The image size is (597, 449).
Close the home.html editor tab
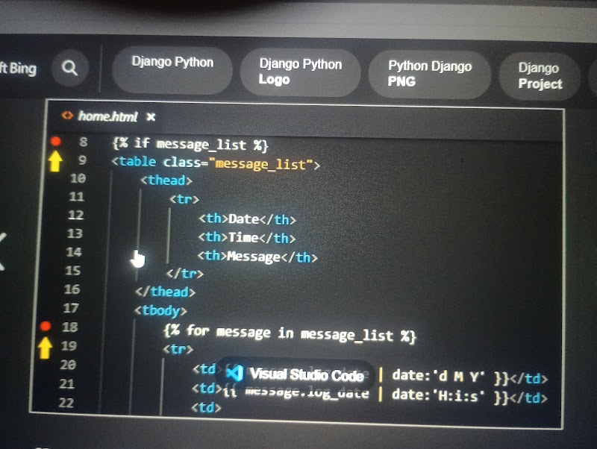point(150,116)
